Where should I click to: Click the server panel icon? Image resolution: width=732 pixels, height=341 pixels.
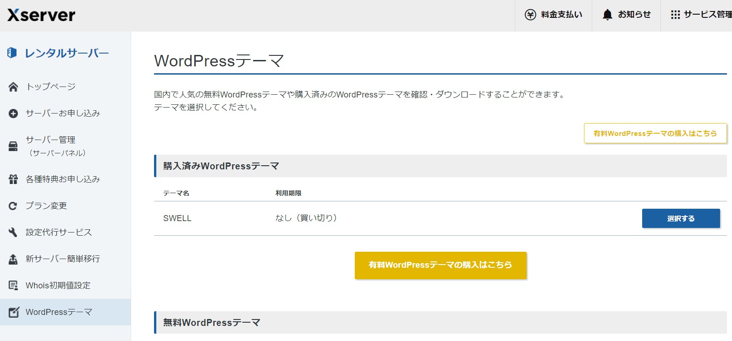coord(13,146)
